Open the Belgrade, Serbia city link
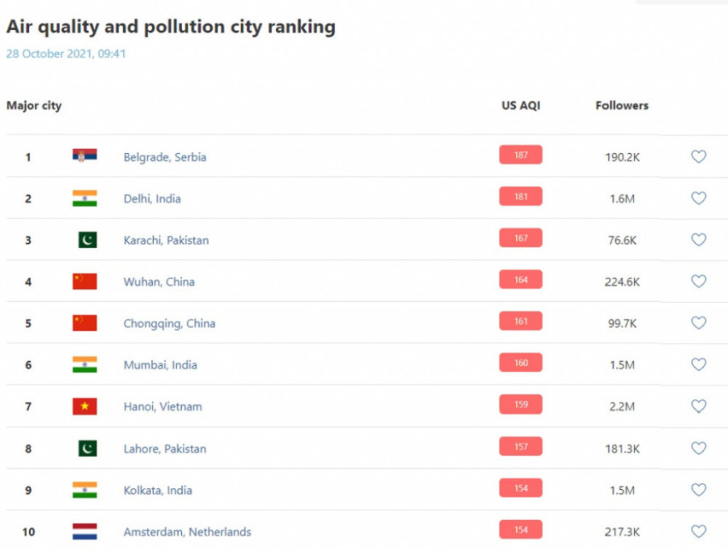 point(164,157)
